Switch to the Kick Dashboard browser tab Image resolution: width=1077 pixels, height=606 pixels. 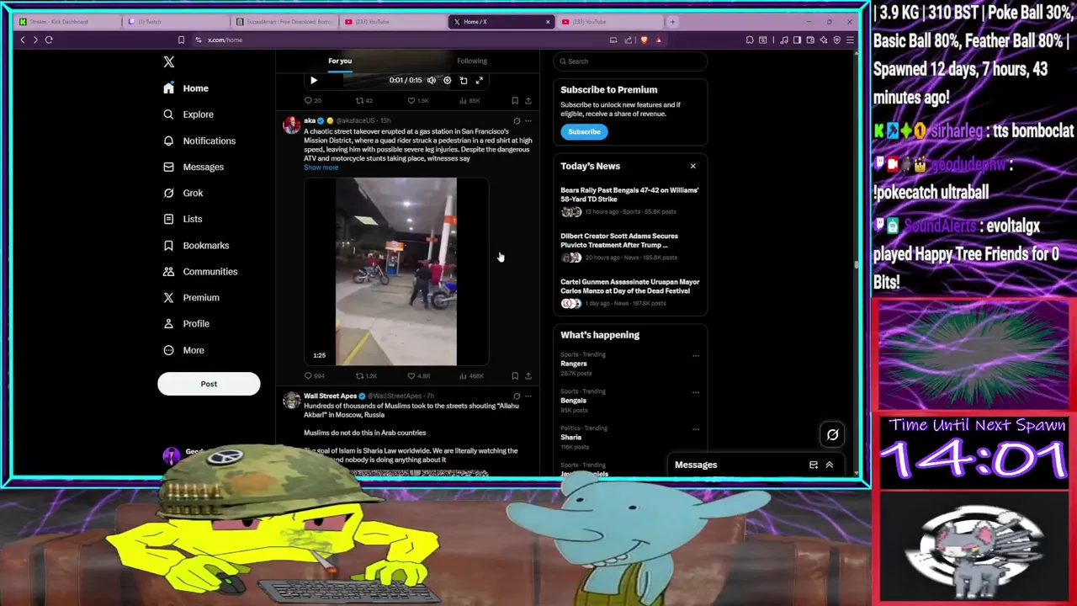pyautogui.click(x=66, y=21)
